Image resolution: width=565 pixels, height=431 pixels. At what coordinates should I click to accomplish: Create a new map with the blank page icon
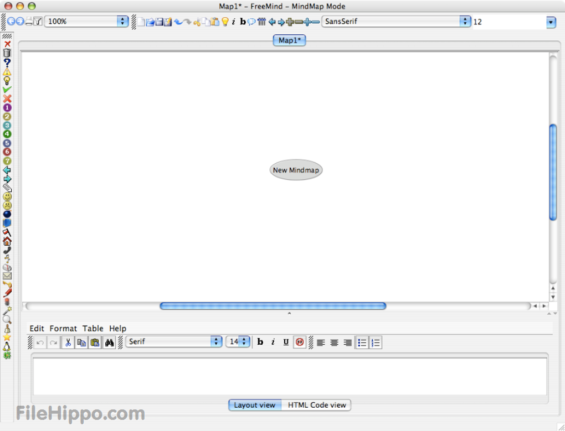(x=141, y=22)
